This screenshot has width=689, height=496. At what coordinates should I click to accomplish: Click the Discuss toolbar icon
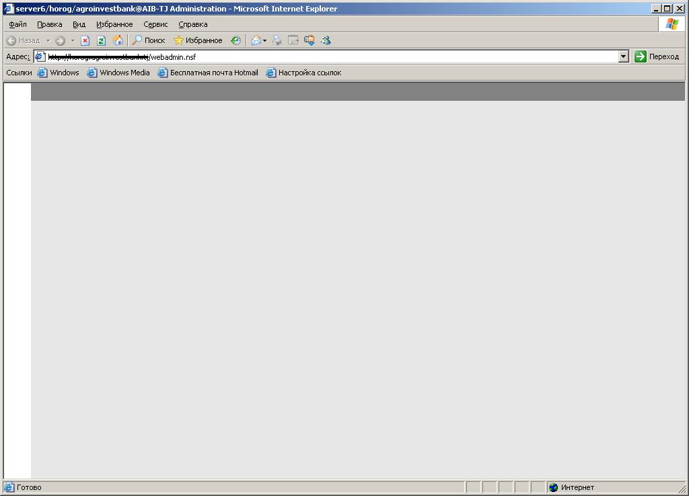pyautogui.click(x=310, y=40)
